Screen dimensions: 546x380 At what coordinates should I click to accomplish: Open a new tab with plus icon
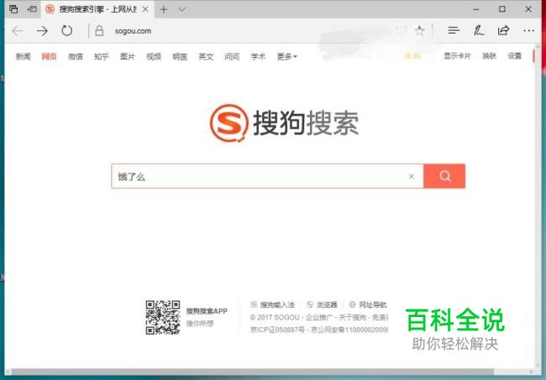pos(163,9)
